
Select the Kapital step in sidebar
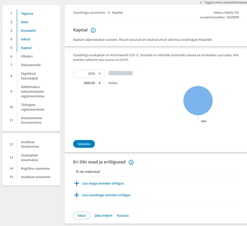(26, 48)
